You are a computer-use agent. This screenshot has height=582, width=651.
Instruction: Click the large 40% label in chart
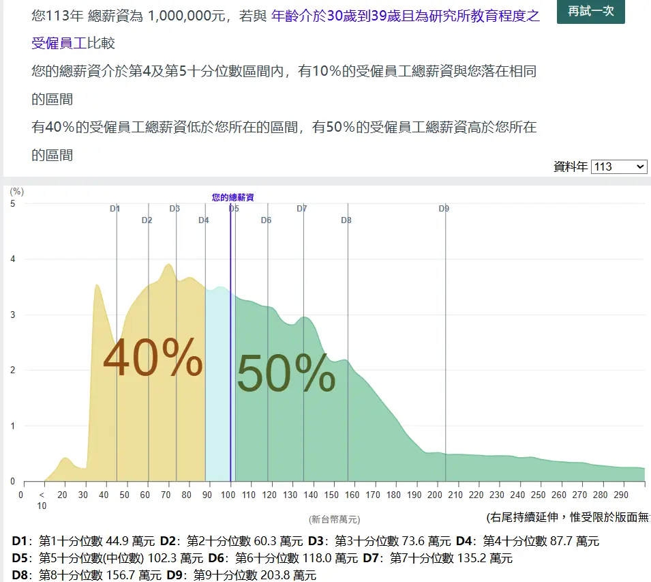[x=152, y=359]
